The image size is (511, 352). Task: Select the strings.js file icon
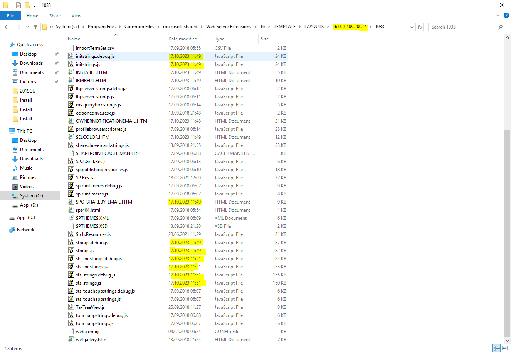[71, 251]
